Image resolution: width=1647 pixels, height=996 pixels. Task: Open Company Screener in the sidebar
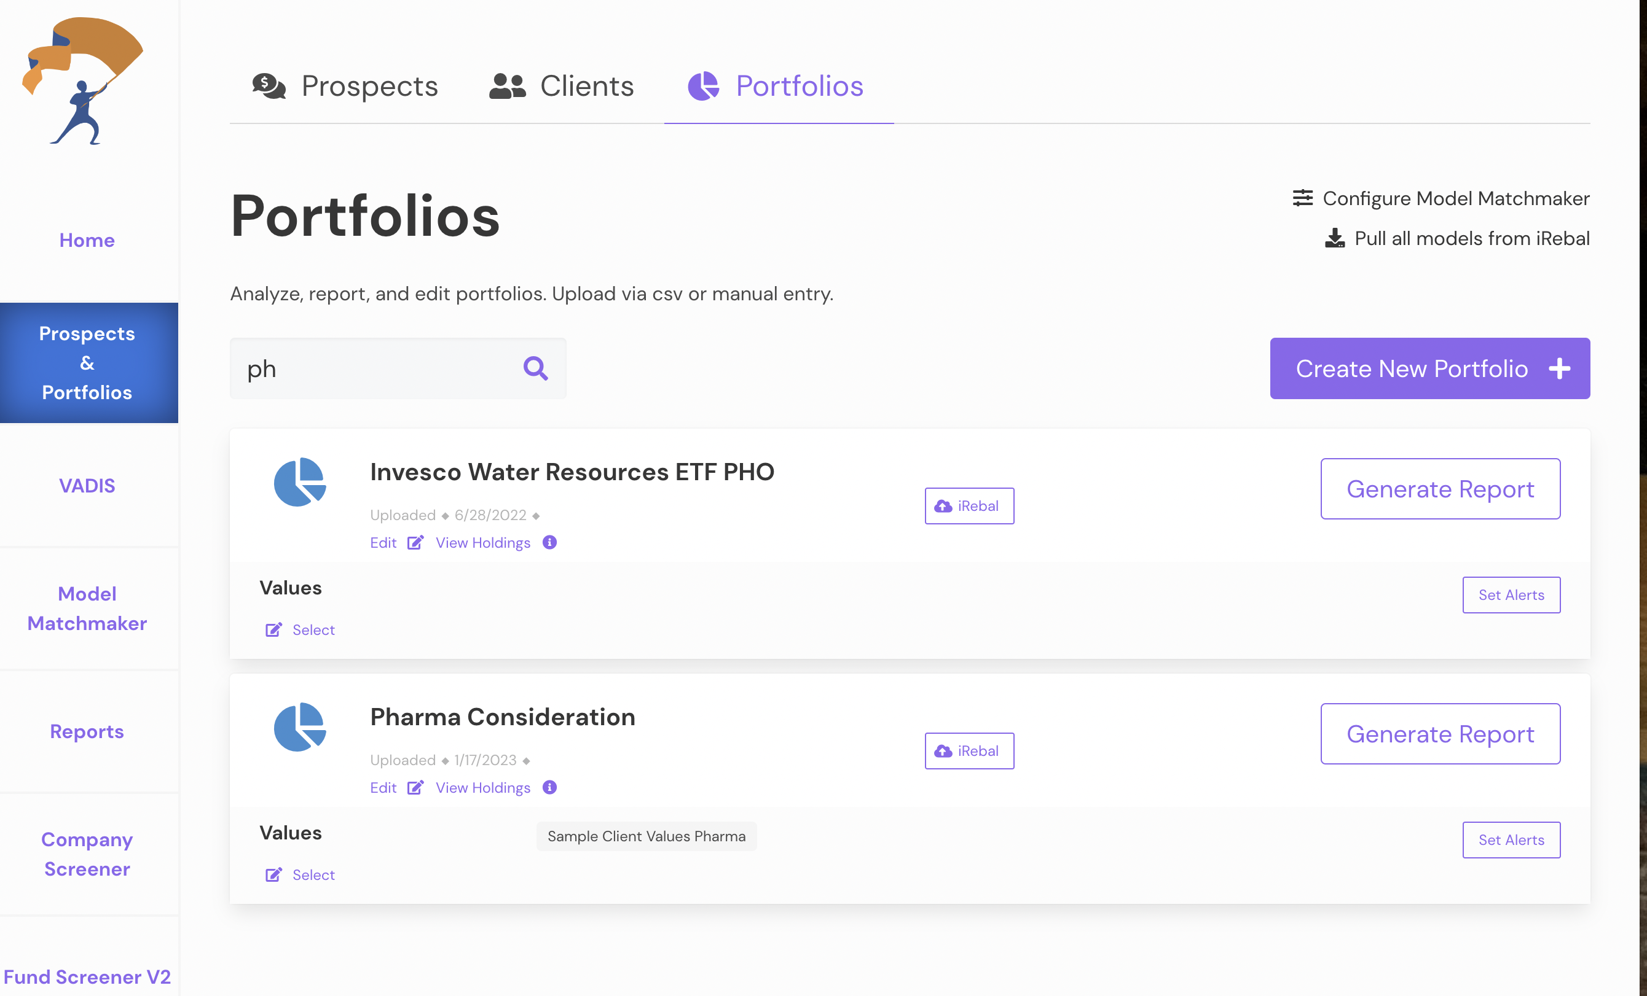point(87,854)
